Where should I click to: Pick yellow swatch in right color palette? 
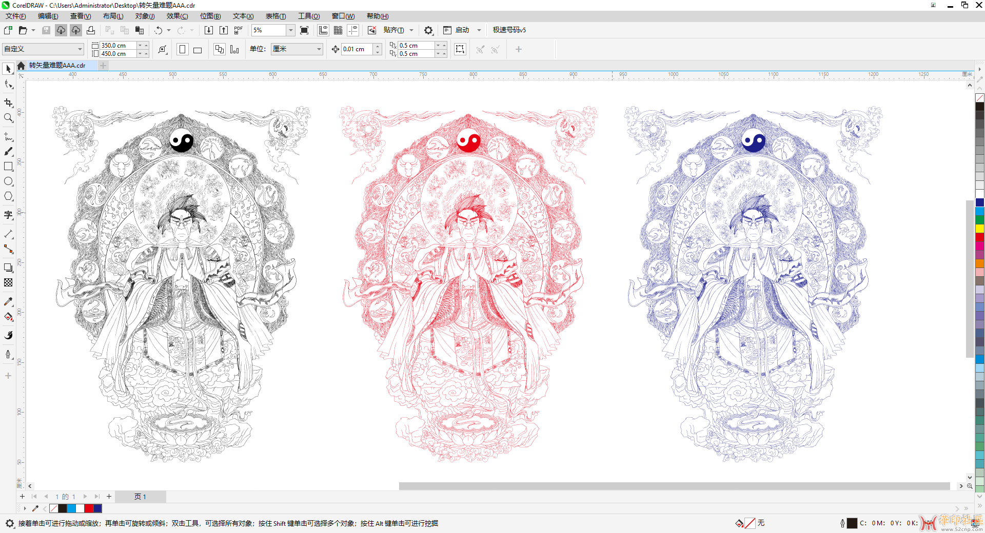[x=980, y=229]
